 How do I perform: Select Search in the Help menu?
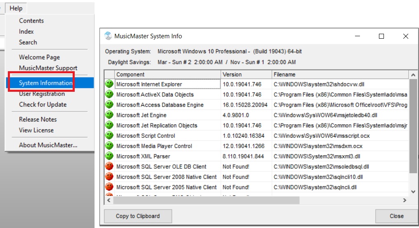point(28,42)
